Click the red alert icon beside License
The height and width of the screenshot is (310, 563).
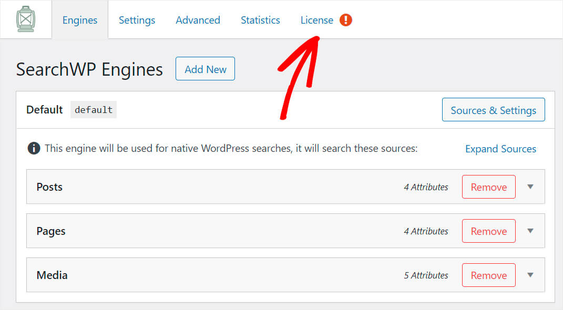346,20
